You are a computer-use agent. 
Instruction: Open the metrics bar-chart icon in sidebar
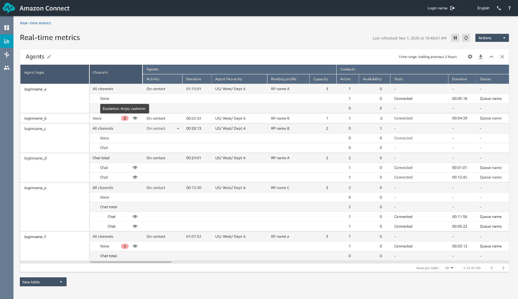[7, 41]
